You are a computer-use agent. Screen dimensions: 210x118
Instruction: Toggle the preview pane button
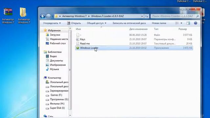tap(188, 23)
